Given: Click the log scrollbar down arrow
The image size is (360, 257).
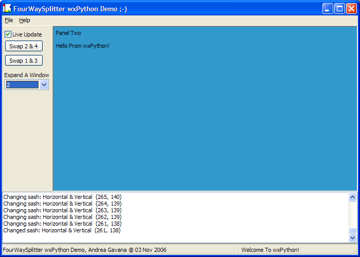Looking at the screenshot, I should 352,237.
